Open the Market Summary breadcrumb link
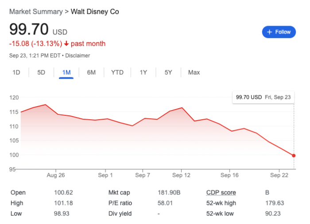The image size is (310, 224). click(x=36, y=11)
